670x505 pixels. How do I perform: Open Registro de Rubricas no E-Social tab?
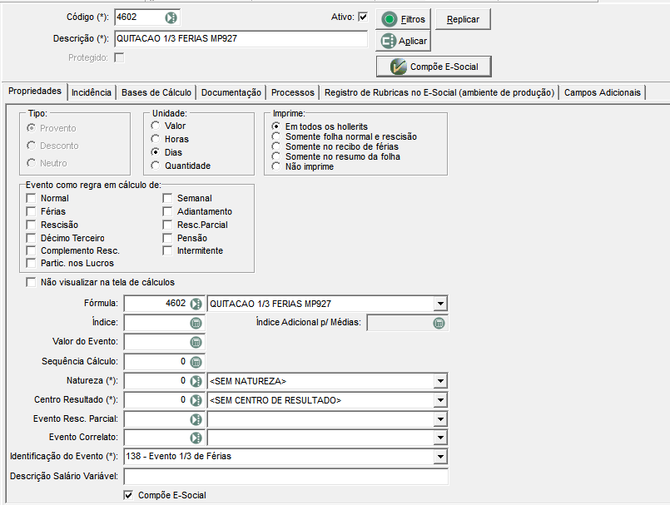click(439, 92)
